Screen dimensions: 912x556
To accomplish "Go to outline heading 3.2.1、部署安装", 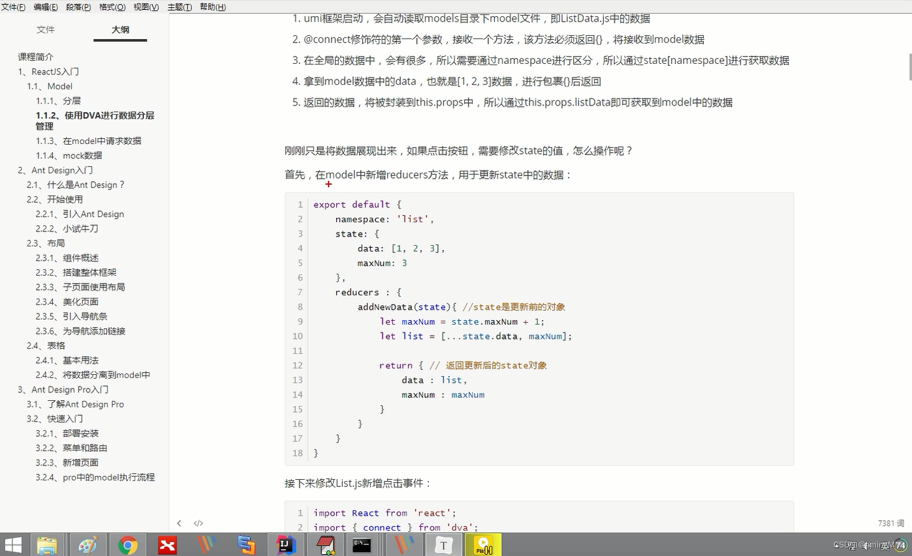I will [x=67, y=433].
